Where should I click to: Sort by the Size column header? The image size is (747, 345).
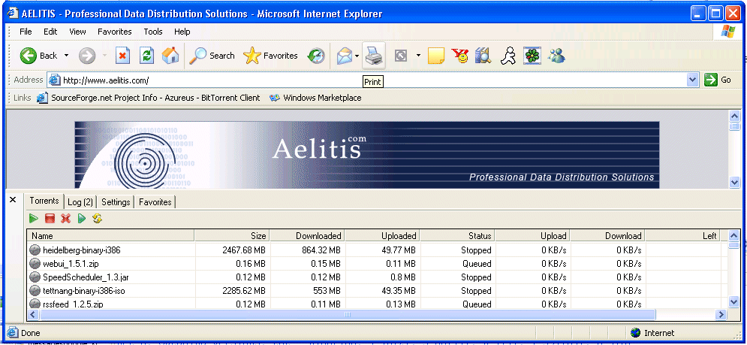click(233, 236)
